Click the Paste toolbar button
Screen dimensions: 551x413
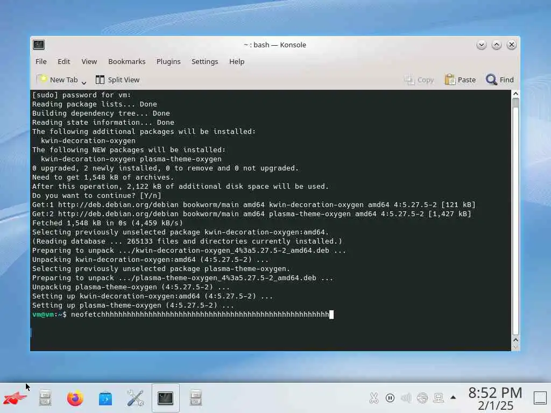click(460, 80)
